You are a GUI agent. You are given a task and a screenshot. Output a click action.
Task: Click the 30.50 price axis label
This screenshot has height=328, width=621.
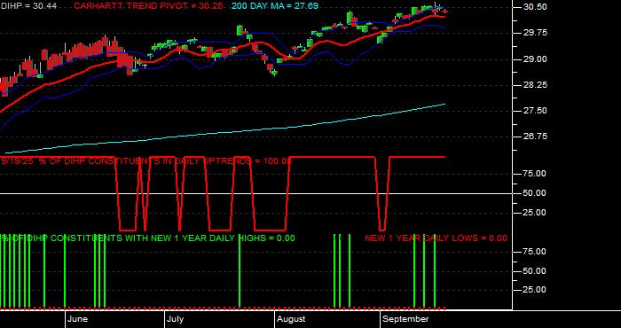click(x=536, y=7)
